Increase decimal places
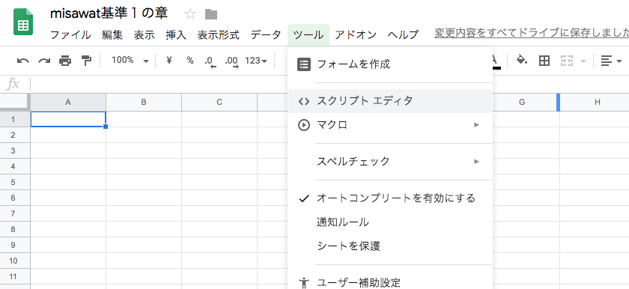The image size is (629, 289). tap(231, 61)
